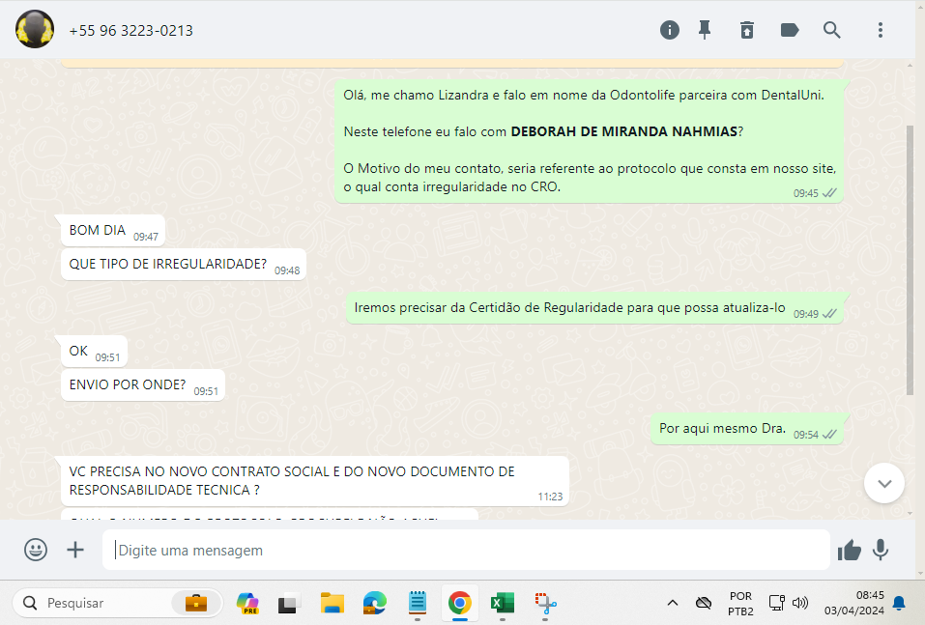Search messages with magnifier icon
Viewport: 925px width, 625px height.
[x=832, y=30]
